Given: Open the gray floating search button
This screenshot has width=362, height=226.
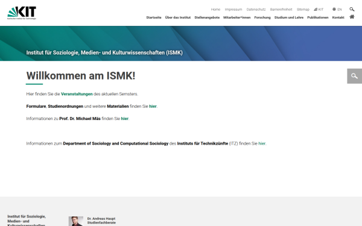Looking at the screenshot, I should [354, 76].
